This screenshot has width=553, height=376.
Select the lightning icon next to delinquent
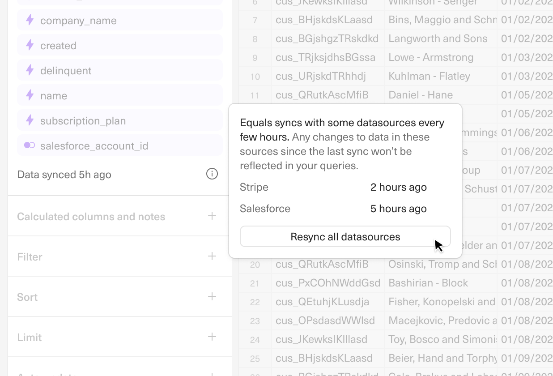[x=30, y=70]
